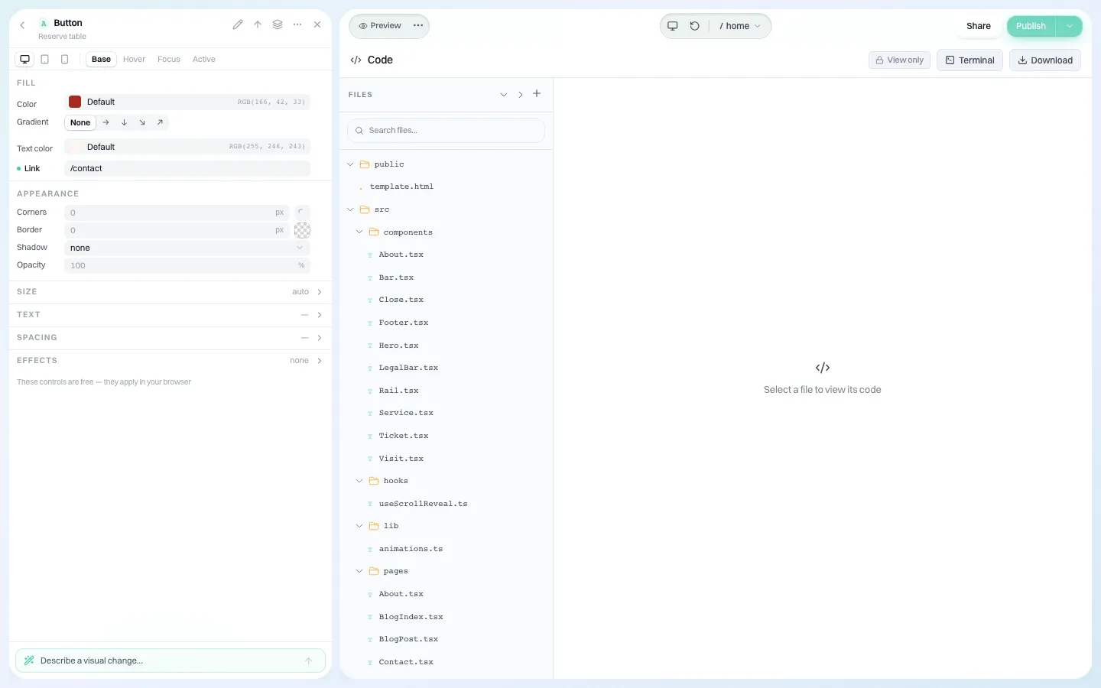Expand the TEXT section
The width and height of the screenshot is (1101, 688).
click(170, 315)
